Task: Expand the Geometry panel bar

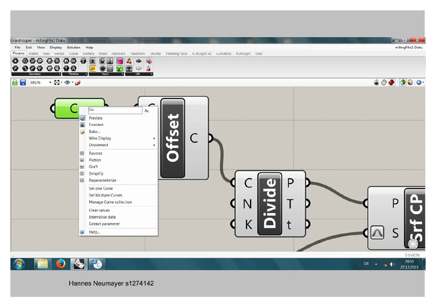Action: (x=36, y=74)
